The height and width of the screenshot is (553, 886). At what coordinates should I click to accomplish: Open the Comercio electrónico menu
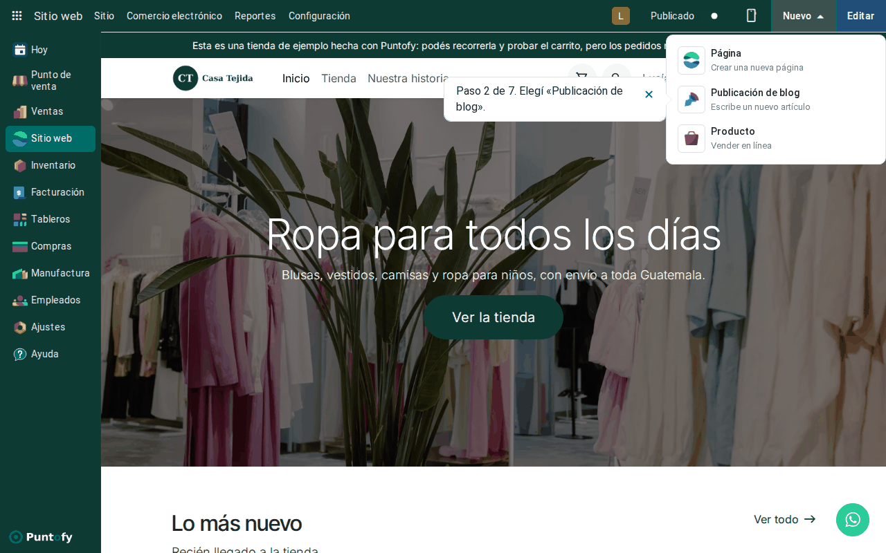(174, 16)
